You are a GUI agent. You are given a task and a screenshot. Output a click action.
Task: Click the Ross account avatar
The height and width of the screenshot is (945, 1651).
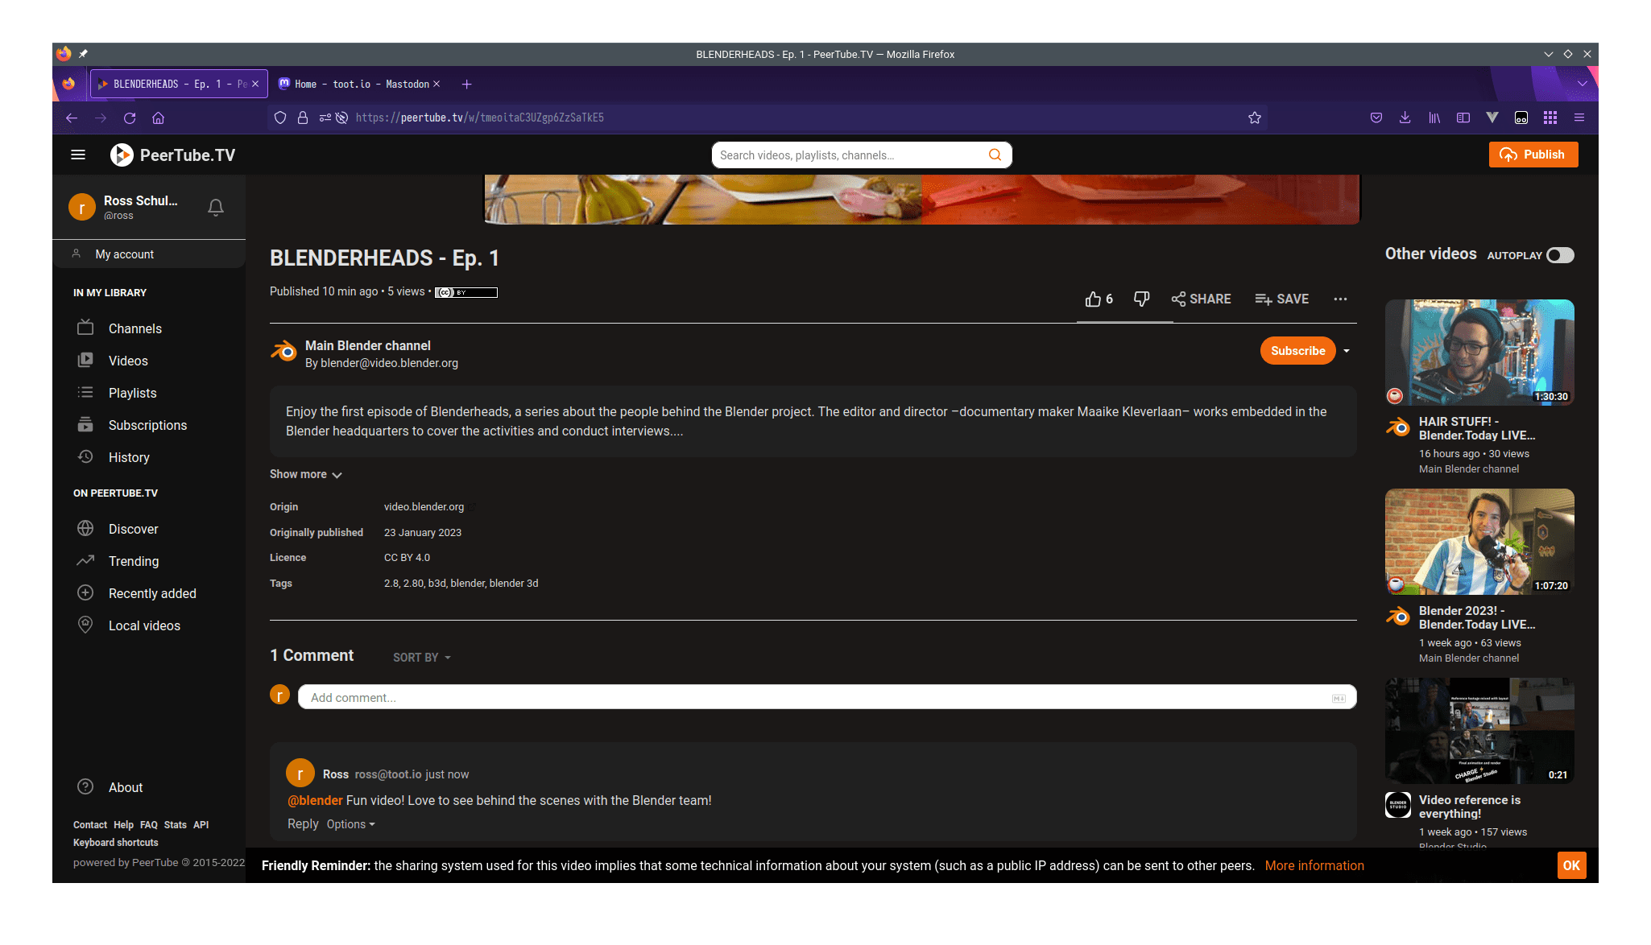coord(82,207)
